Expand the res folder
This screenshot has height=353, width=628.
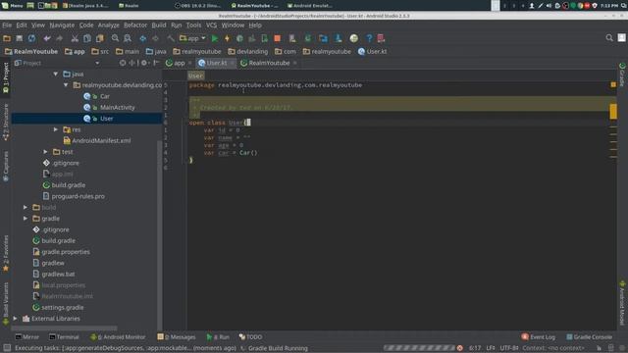tap(56, 129)
